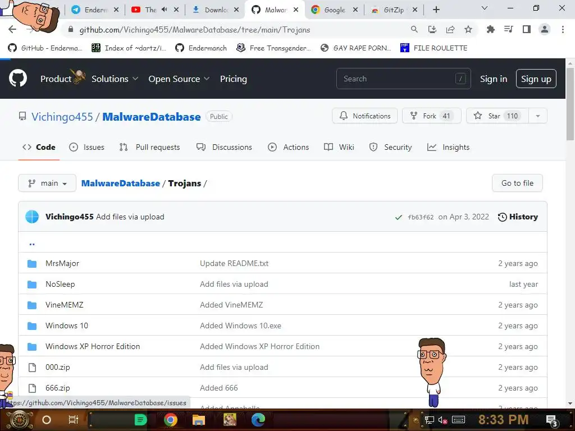
Task: Switch to the Actions tab
Action: 288,147
